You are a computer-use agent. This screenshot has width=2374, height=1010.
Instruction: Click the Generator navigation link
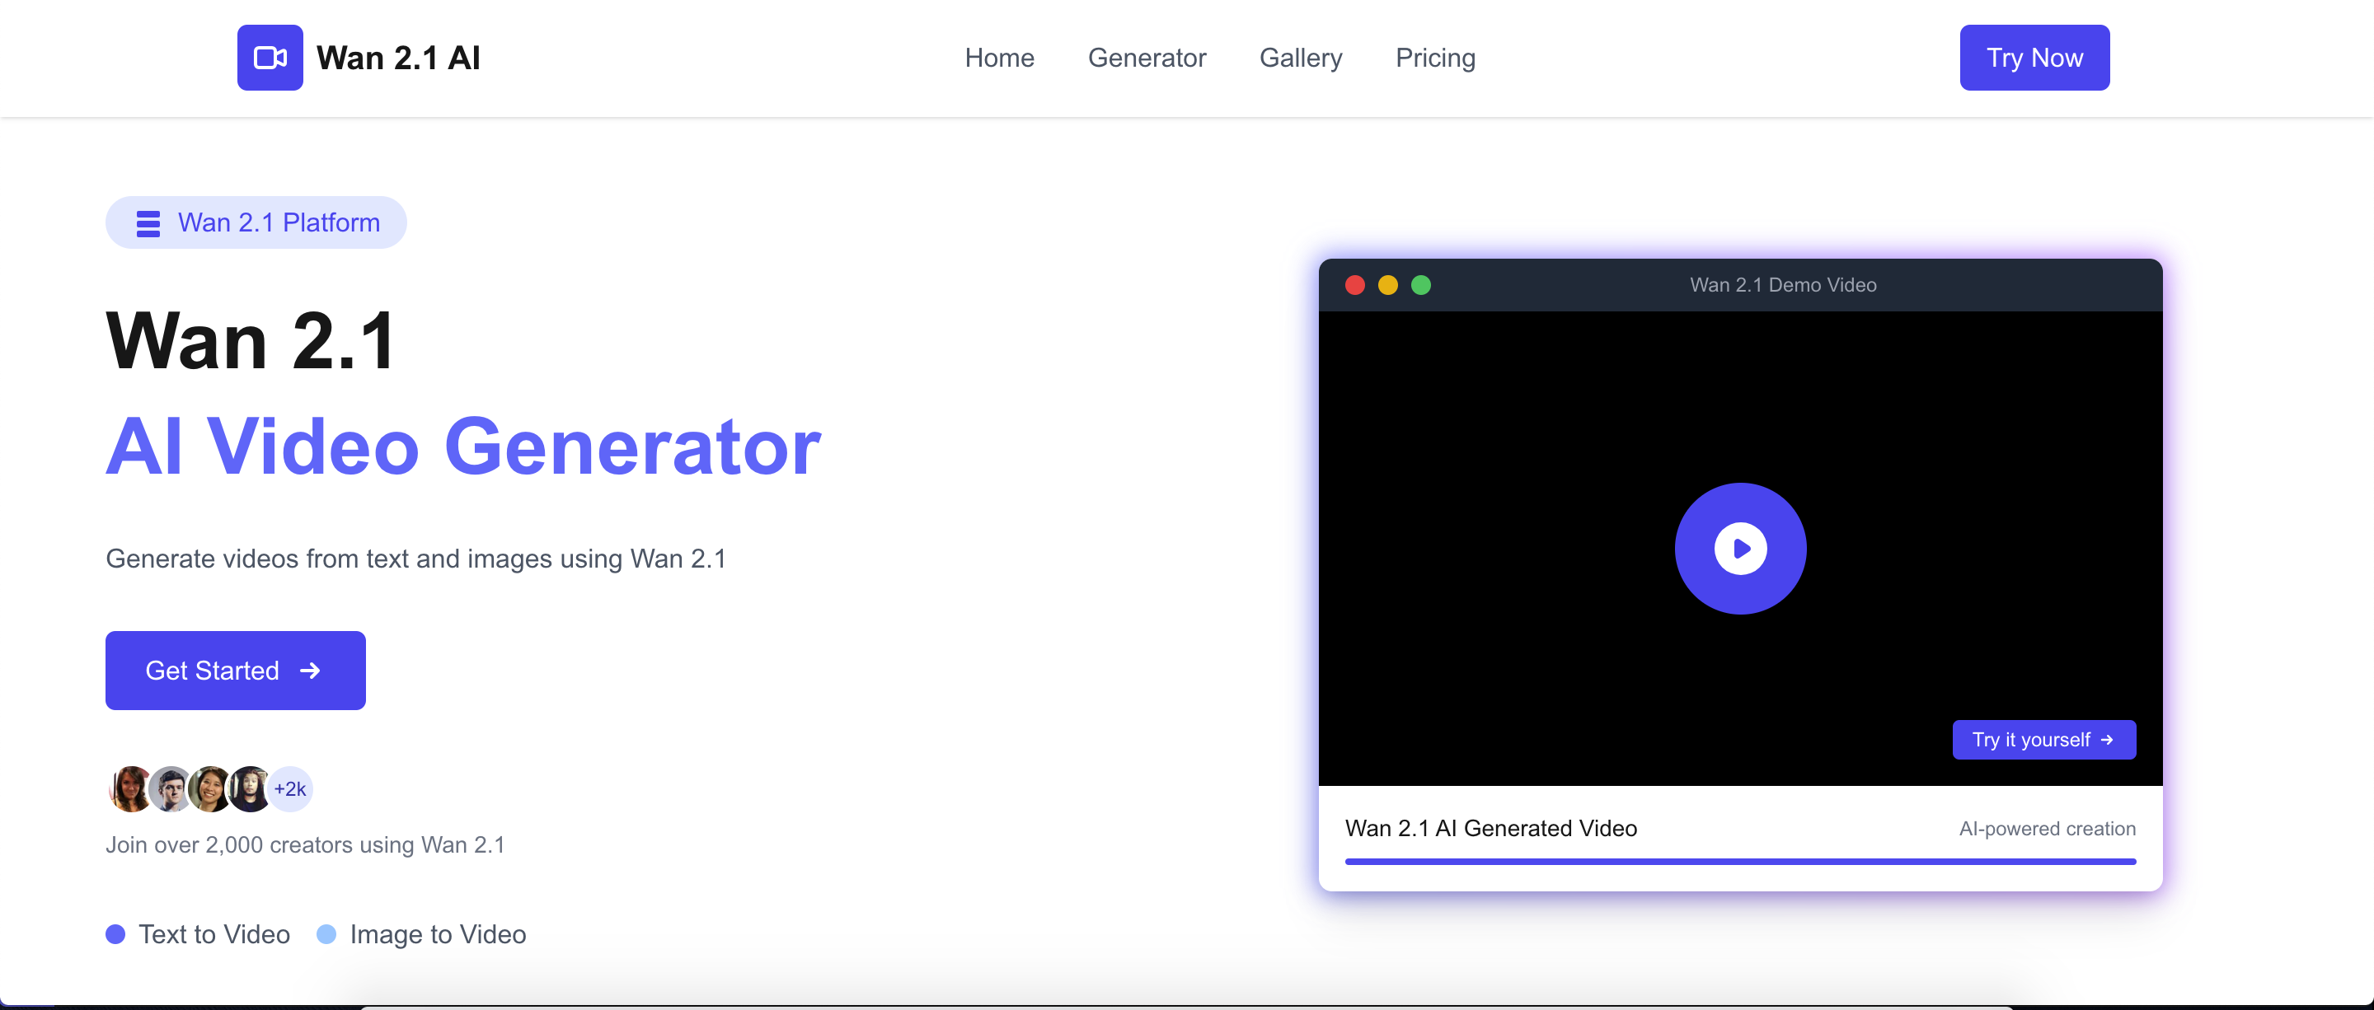pyautogui.click(x=1147, y=57)
